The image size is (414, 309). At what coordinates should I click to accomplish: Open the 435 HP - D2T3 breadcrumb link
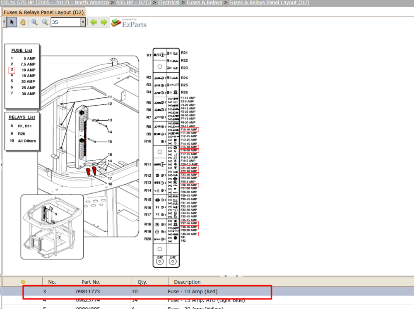(133, 2)
